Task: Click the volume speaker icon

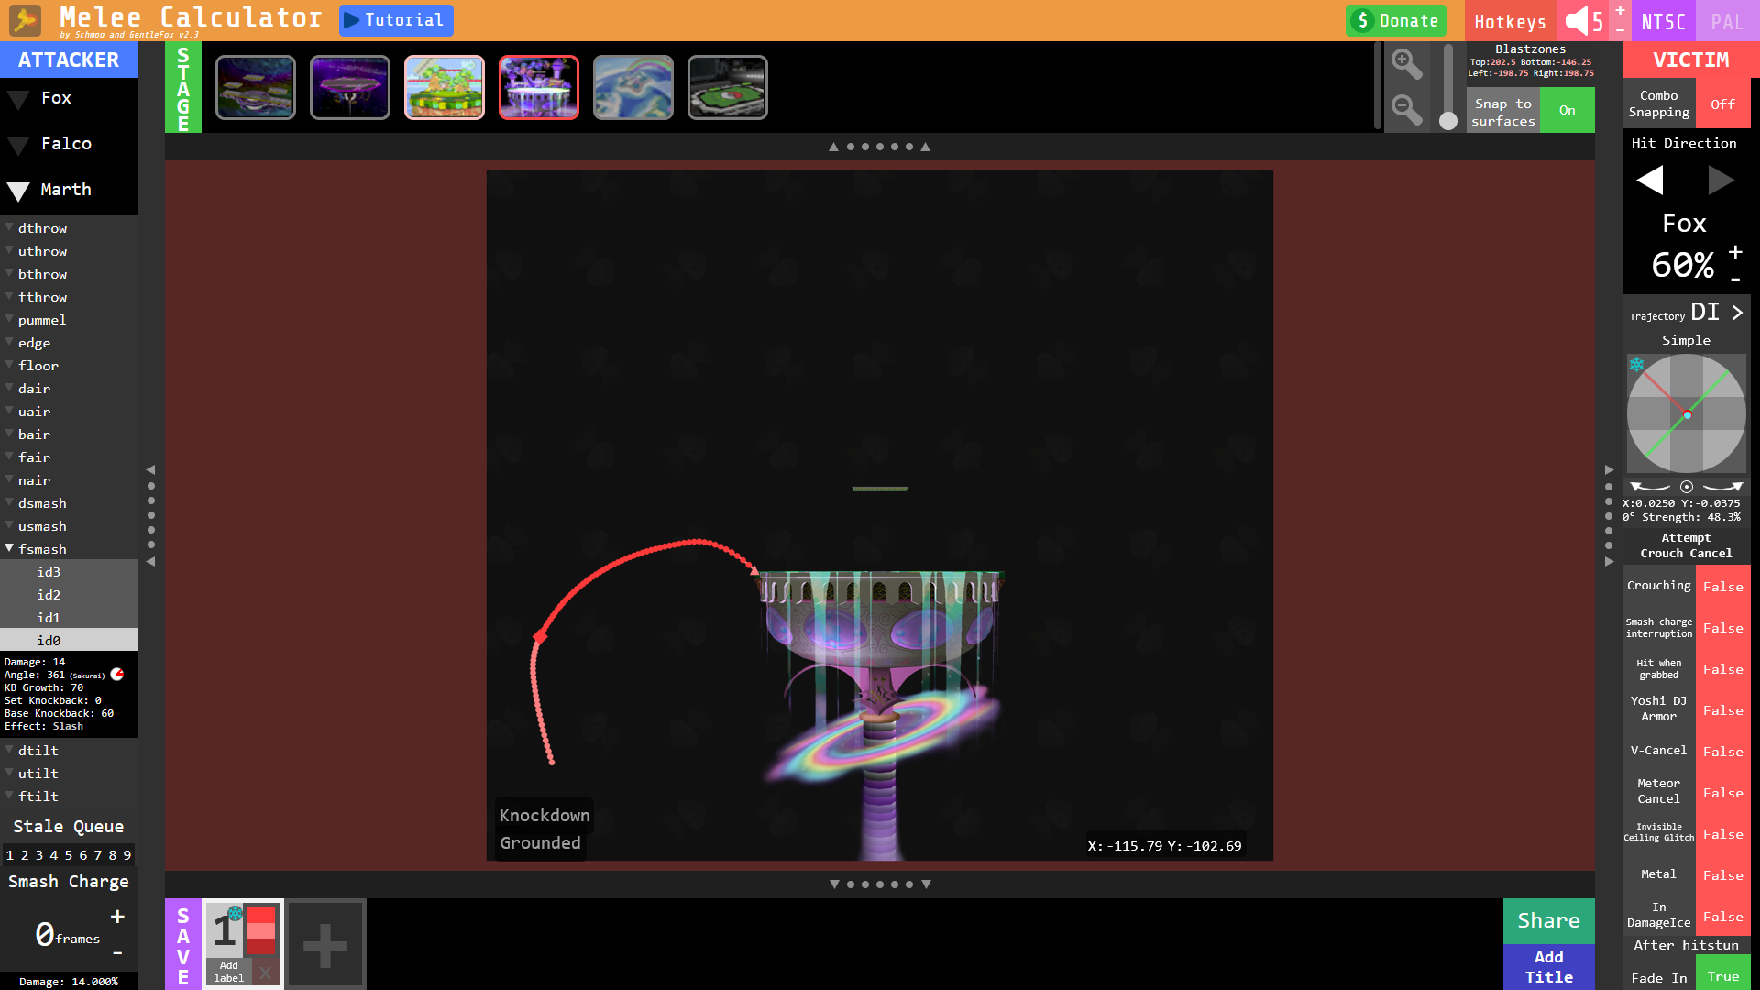Action: [x=1577, y=20]
